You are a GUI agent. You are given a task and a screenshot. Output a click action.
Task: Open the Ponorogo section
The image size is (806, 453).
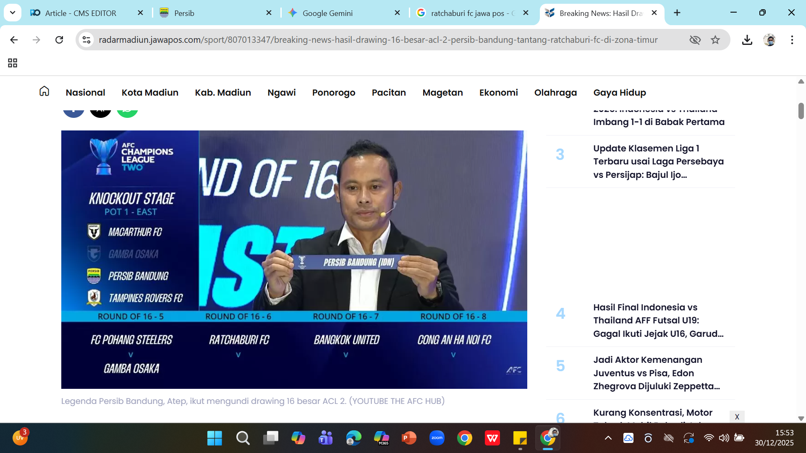coord(334,92)
